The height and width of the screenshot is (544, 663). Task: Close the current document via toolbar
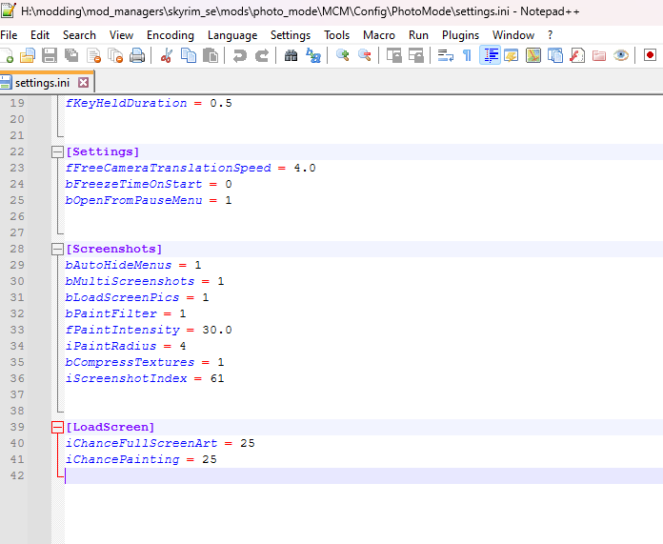click(x=94, y=55)
